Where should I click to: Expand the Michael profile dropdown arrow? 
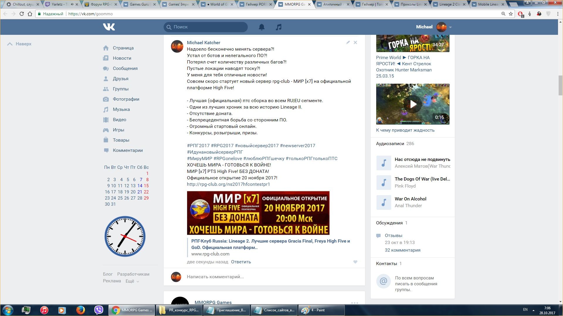click(450, 27)
